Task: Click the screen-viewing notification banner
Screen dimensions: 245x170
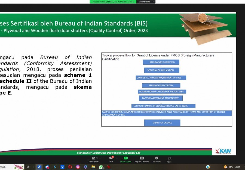Action: [113, 2]
